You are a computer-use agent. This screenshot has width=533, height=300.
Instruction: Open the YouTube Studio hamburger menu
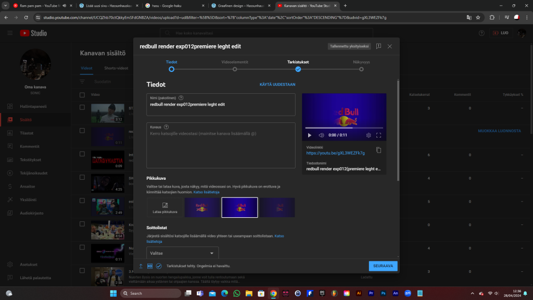click(x=10, y=33)
